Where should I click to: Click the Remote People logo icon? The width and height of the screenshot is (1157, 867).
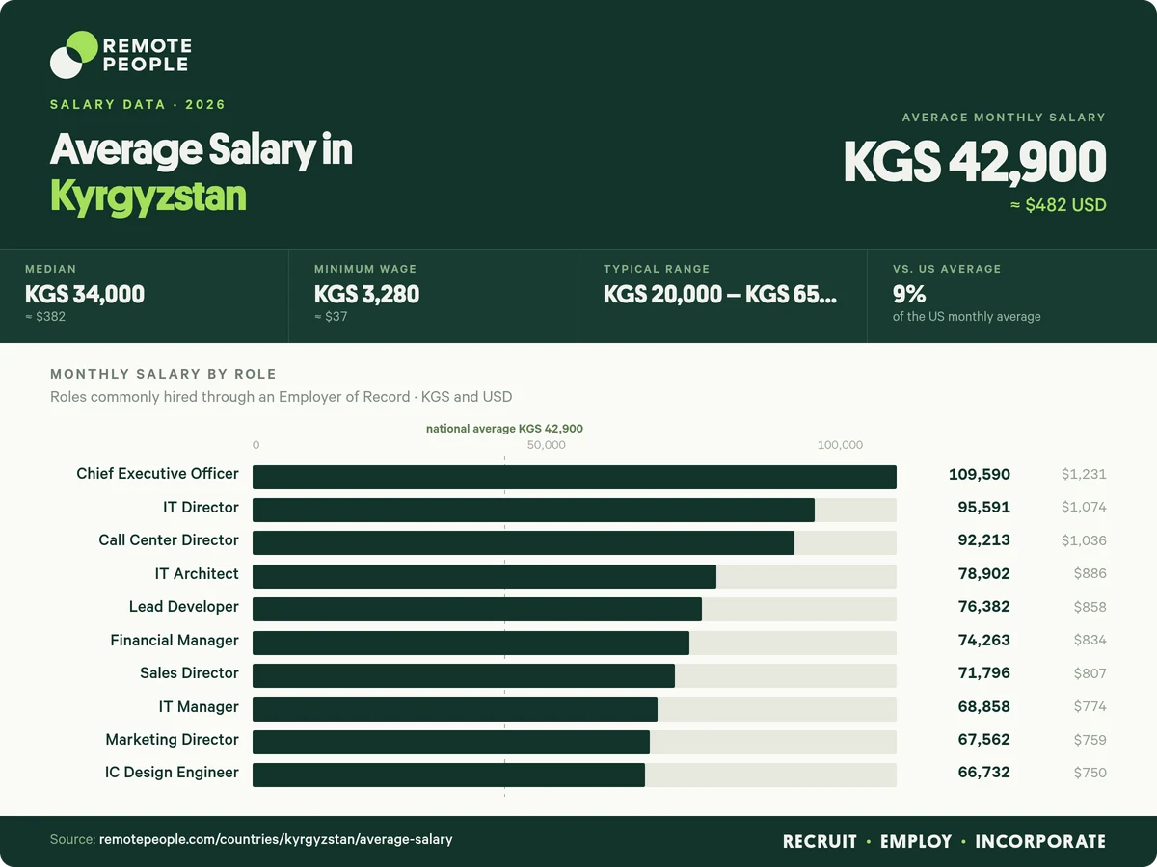74,55
